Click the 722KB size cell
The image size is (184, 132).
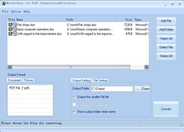click(128, 25)
